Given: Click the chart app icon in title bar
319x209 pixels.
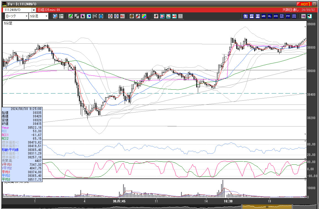Looking at the screenshot, I should coord(4,4).
